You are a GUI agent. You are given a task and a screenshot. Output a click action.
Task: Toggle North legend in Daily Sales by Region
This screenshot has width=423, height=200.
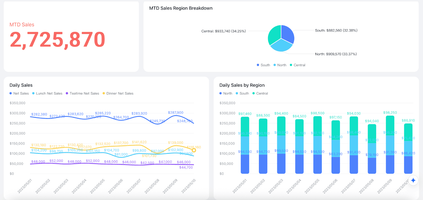pos(226,93)
